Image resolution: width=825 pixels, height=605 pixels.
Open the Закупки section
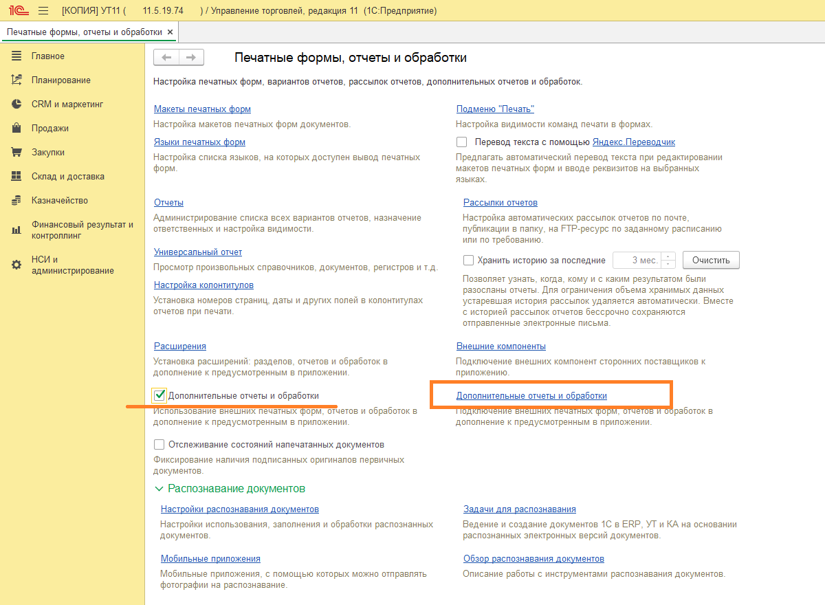click(48, 153)
